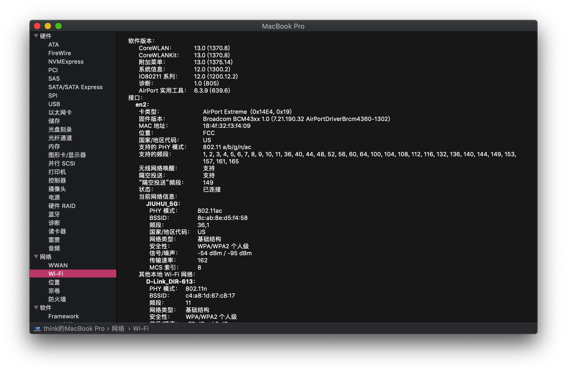Collapse the 软件 software section triangle
The height and width of the screenshot is (373, 567).
click(x=36, y=307)
